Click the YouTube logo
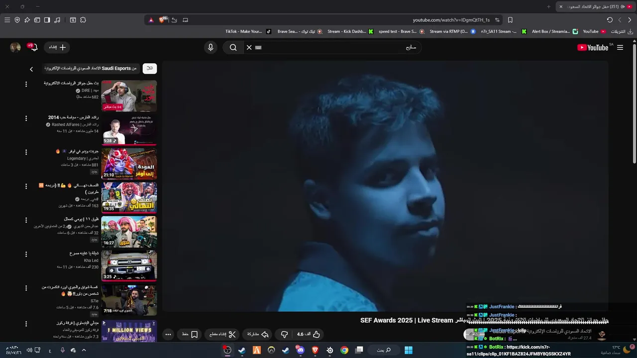This screenshot has width=637, height=358. tap(592, 47)
